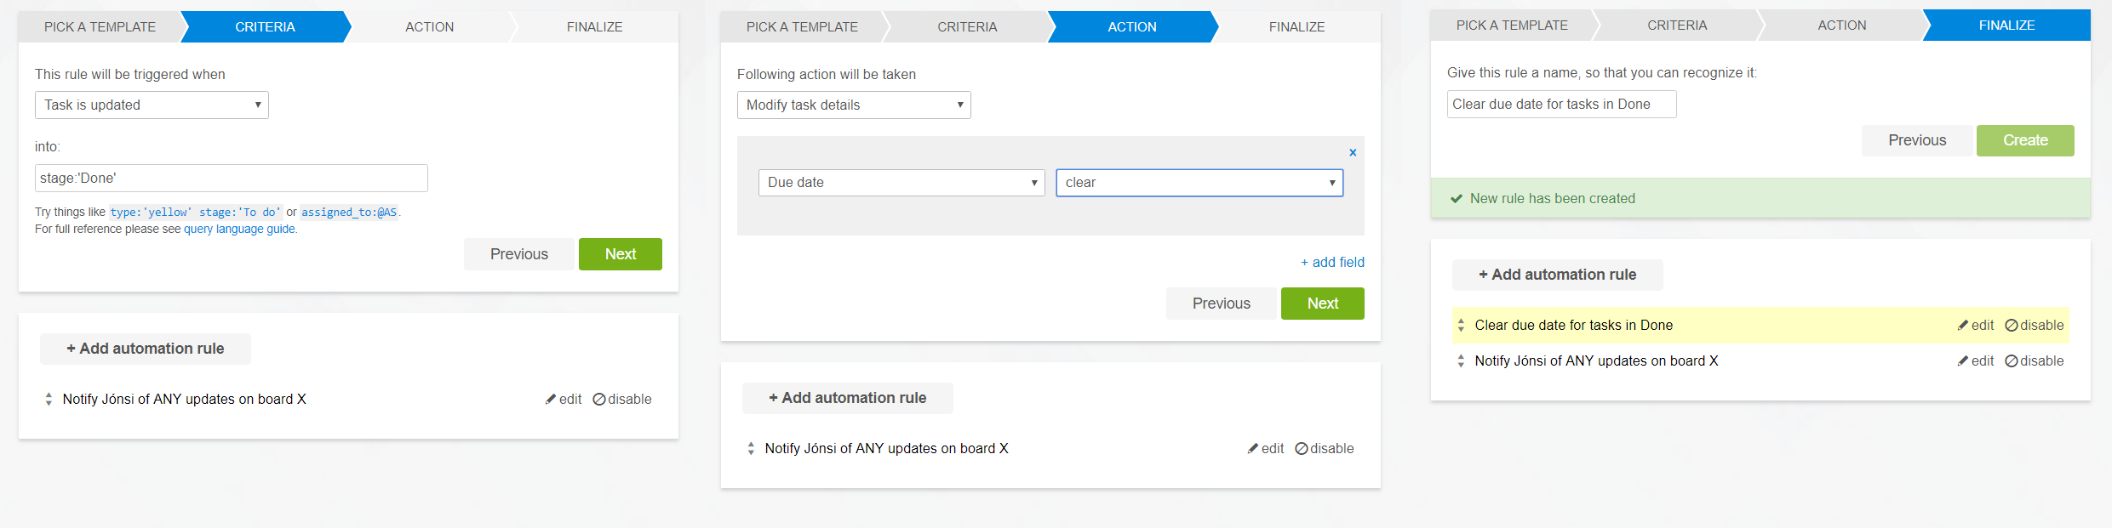This screenshot has width=2112, height=528.
Task: Expand the 'Modify task details' action dropdown
Action: 853,105
